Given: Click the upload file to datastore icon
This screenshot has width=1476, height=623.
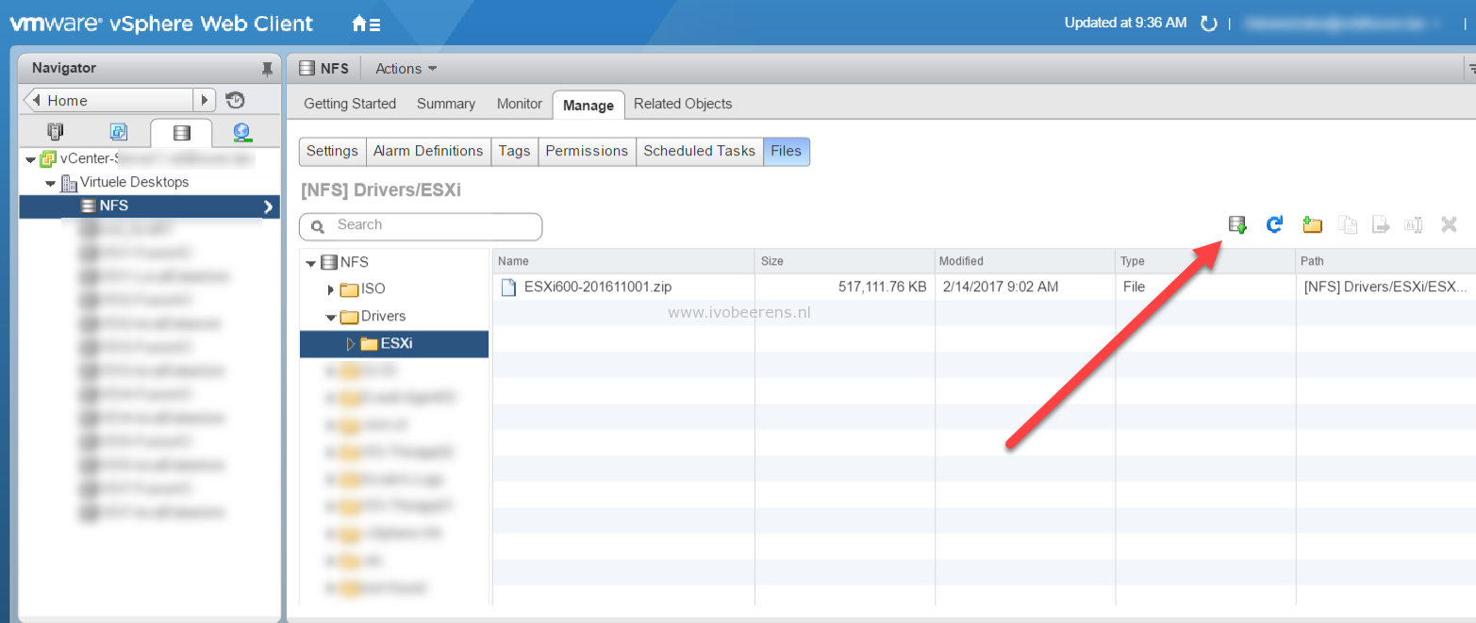Looking at the screenshot, I should pos(1237,224).
